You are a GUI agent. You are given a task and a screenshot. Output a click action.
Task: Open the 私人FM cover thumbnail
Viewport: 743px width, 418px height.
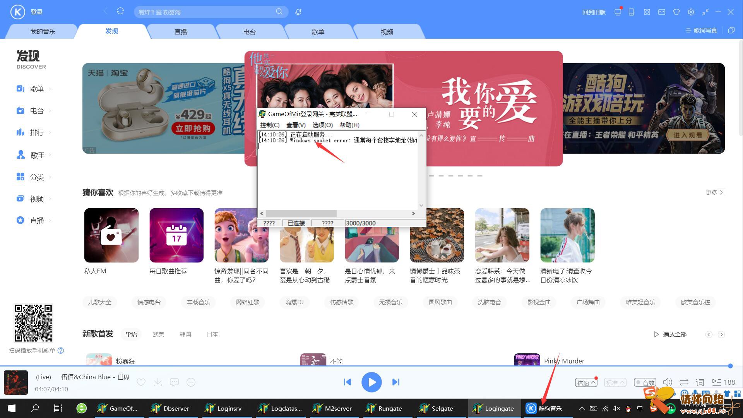point(111,235)
